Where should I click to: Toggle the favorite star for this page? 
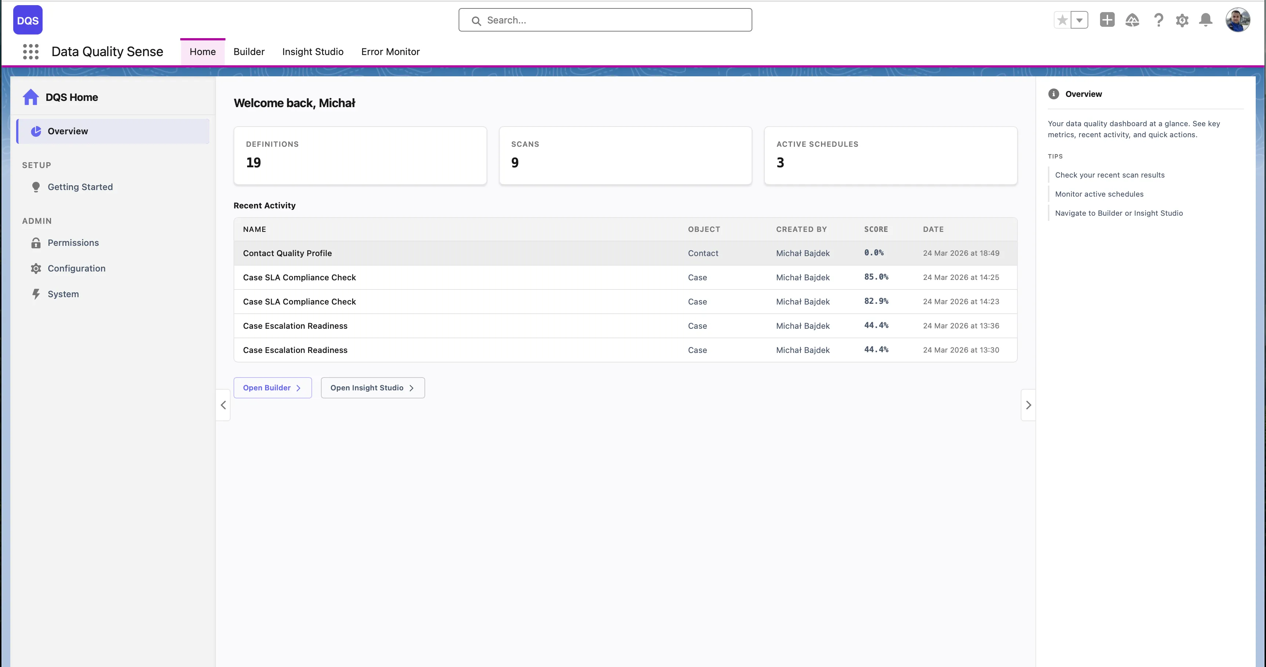point(1062,20)
